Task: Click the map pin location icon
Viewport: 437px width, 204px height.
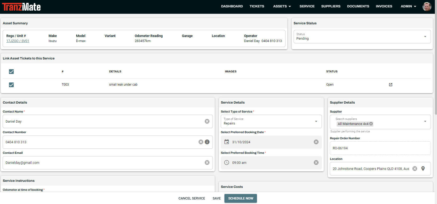Action: click(423, 169)
